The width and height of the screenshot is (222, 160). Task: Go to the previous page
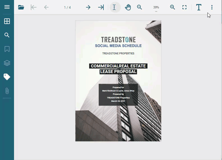click(46, 7)
